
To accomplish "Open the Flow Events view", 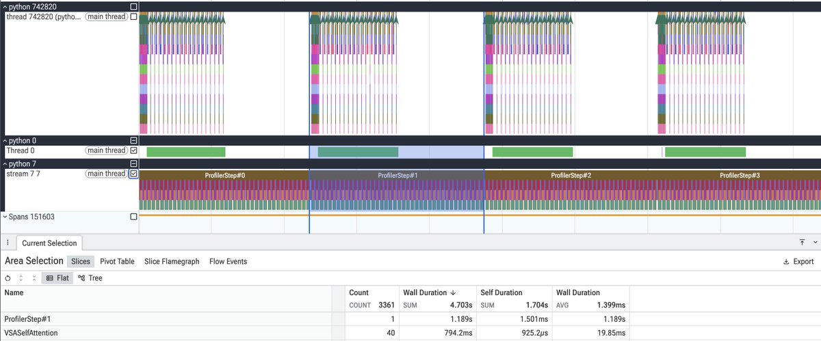I will [x=228, y=261].
